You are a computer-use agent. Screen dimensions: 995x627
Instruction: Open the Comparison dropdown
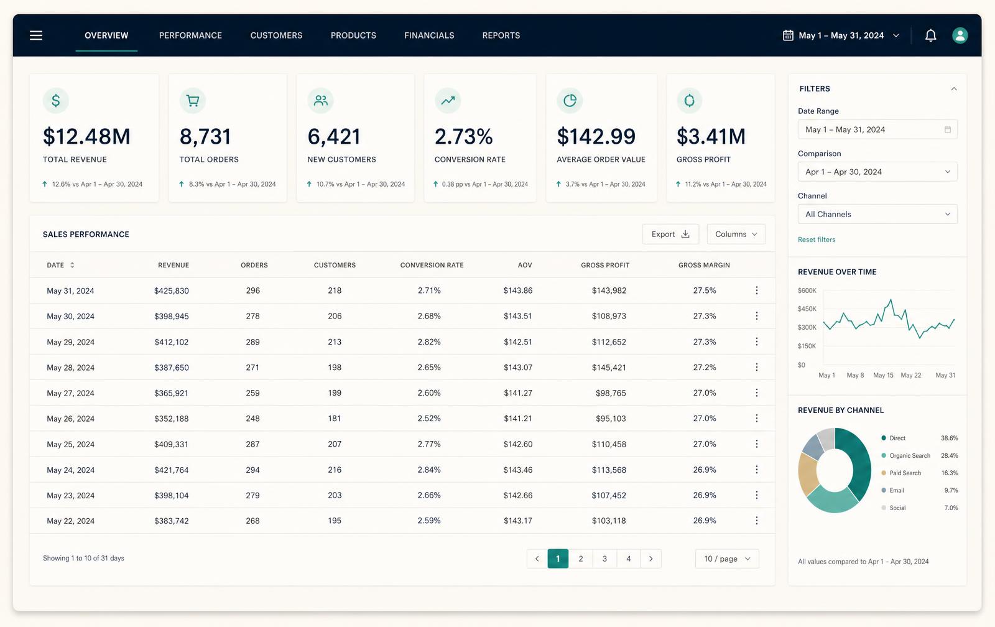coord(877,172)
